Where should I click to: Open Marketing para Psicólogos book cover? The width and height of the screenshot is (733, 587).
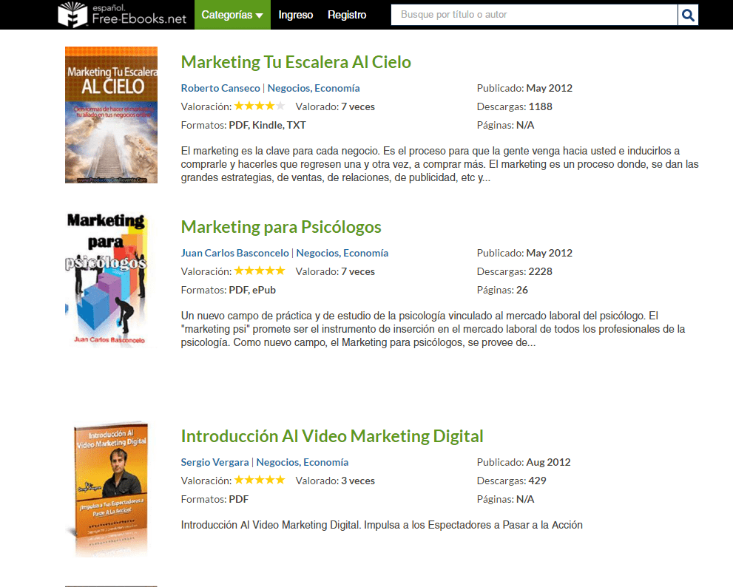[108, 279]
